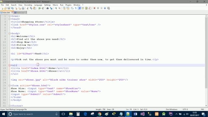208x117 pixels.
Task: Open the File menu
Action: (x=2, y=5)
